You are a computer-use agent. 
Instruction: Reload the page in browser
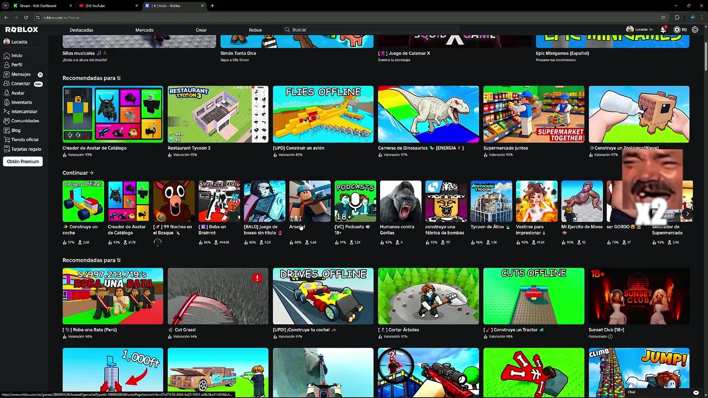pyautogui.click(x=25, y=17)
